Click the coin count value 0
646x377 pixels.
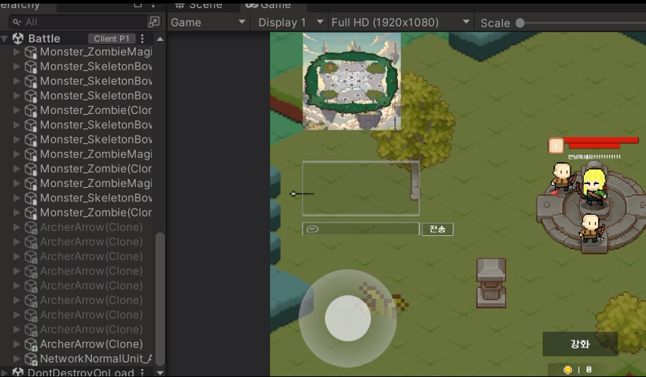tap(589, 370)
